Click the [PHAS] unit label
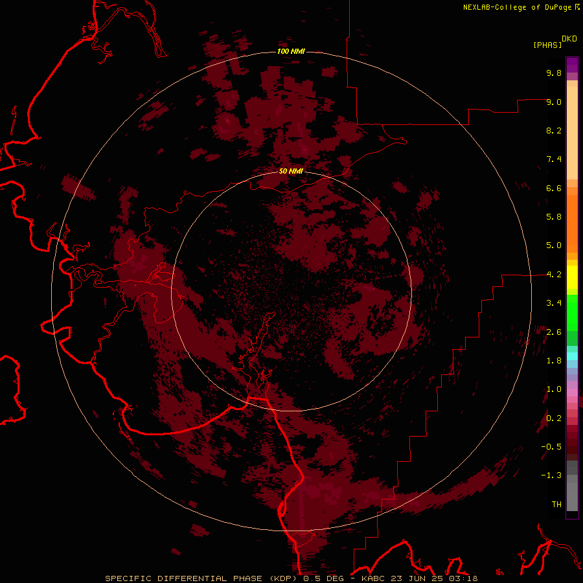 coord(547,45)
